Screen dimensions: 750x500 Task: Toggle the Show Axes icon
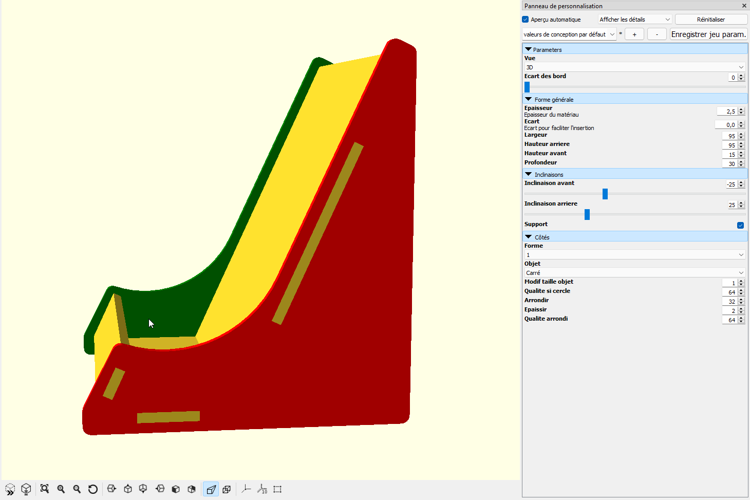(247, 489)
